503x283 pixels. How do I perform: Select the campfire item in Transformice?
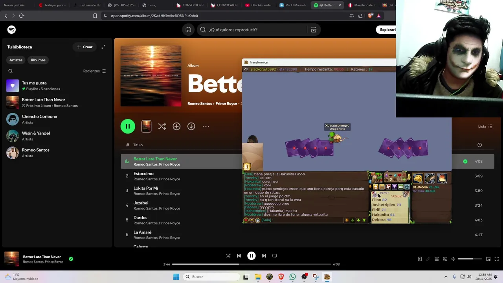442,178
